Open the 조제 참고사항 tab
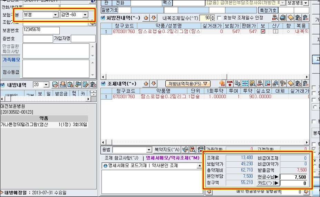The width and height of the screenshot is (320, 197). coord(122,158)
